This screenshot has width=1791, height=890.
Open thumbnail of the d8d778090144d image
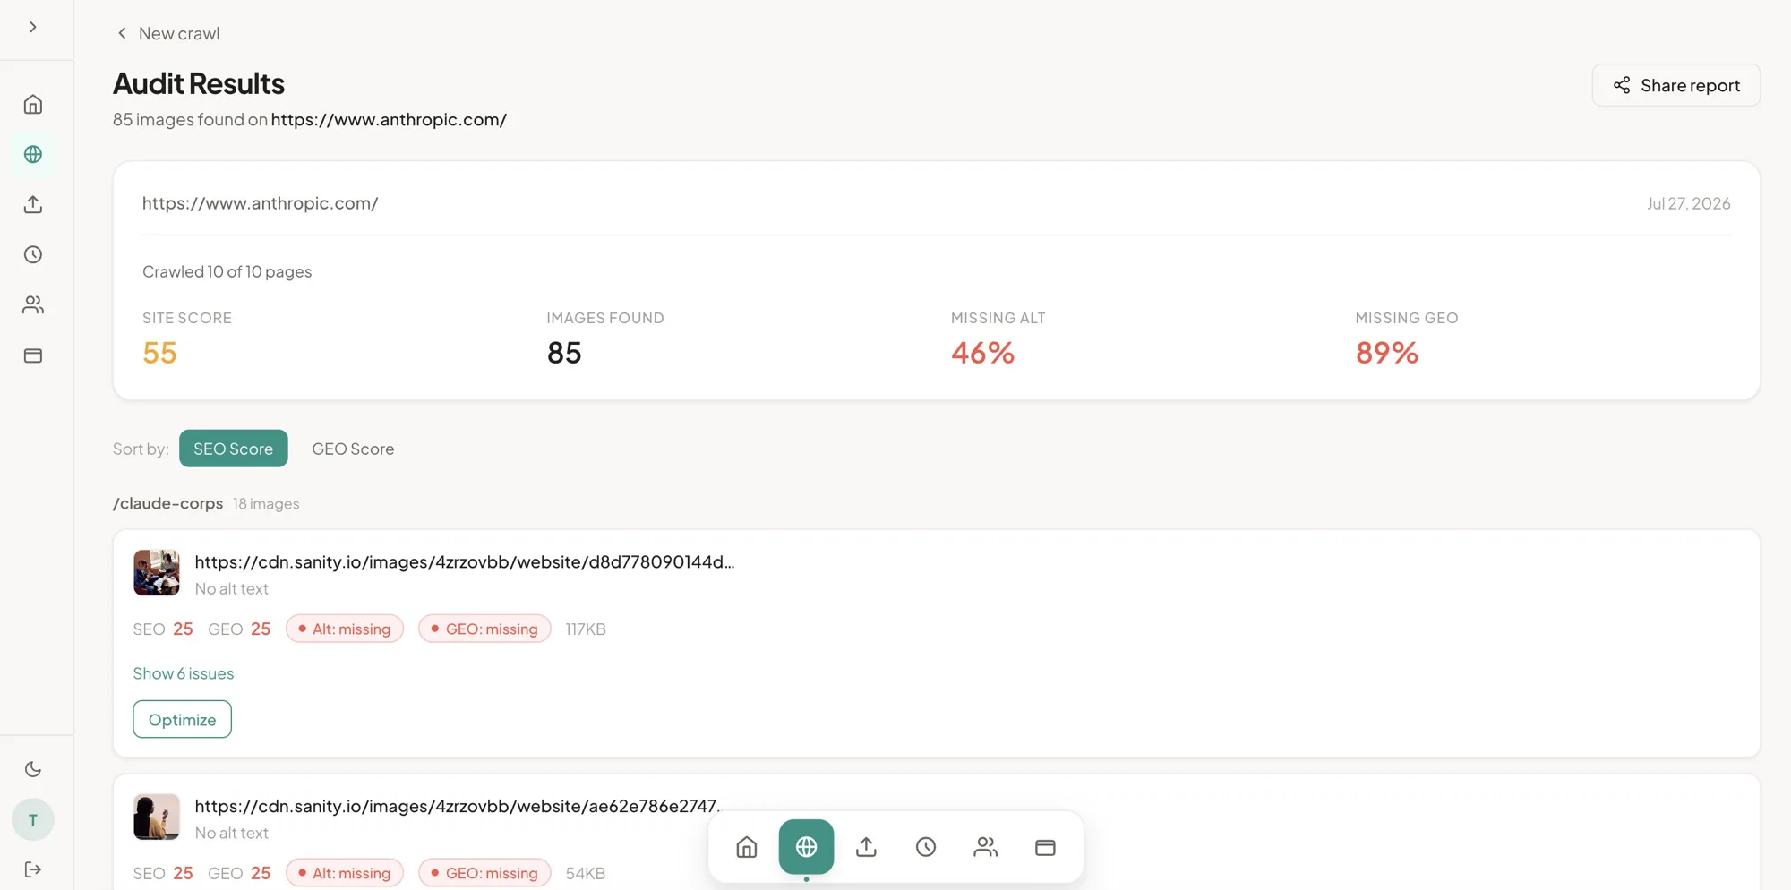tap(157, 573)
